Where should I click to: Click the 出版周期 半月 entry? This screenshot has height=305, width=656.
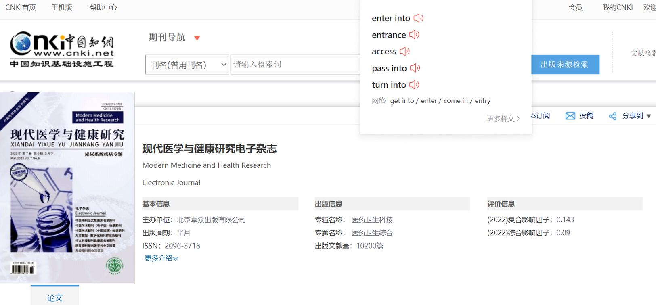pos(166,233)
